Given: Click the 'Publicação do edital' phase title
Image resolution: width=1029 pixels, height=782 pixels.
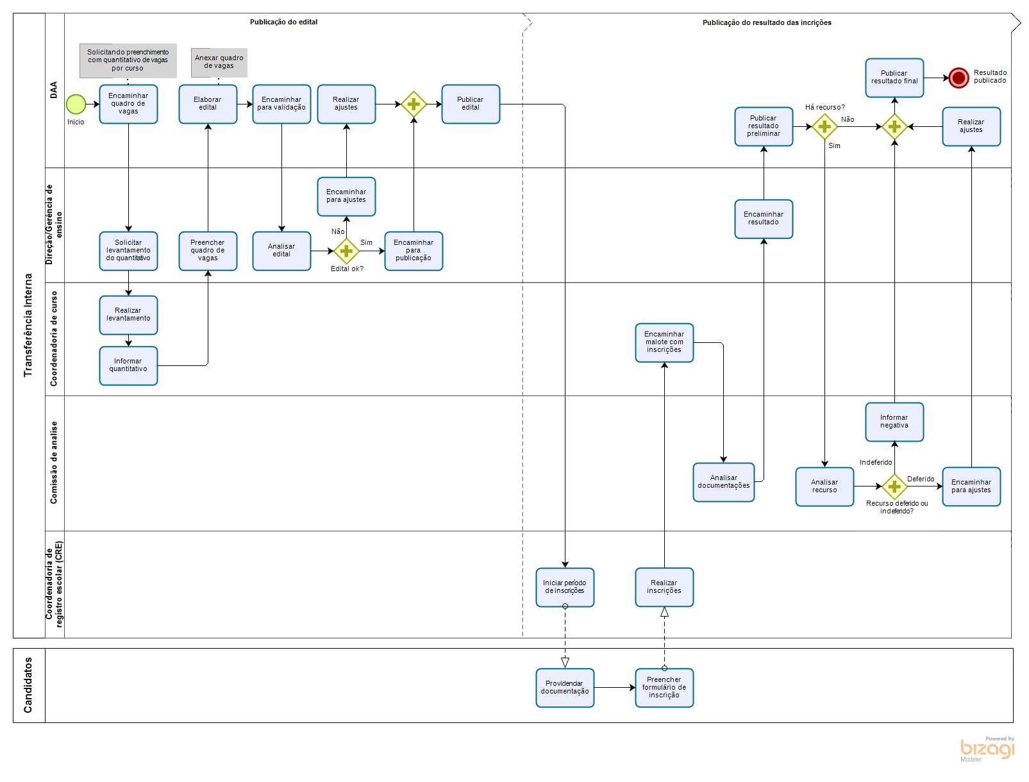Looking at the screenshot, I should click(283, 22).
